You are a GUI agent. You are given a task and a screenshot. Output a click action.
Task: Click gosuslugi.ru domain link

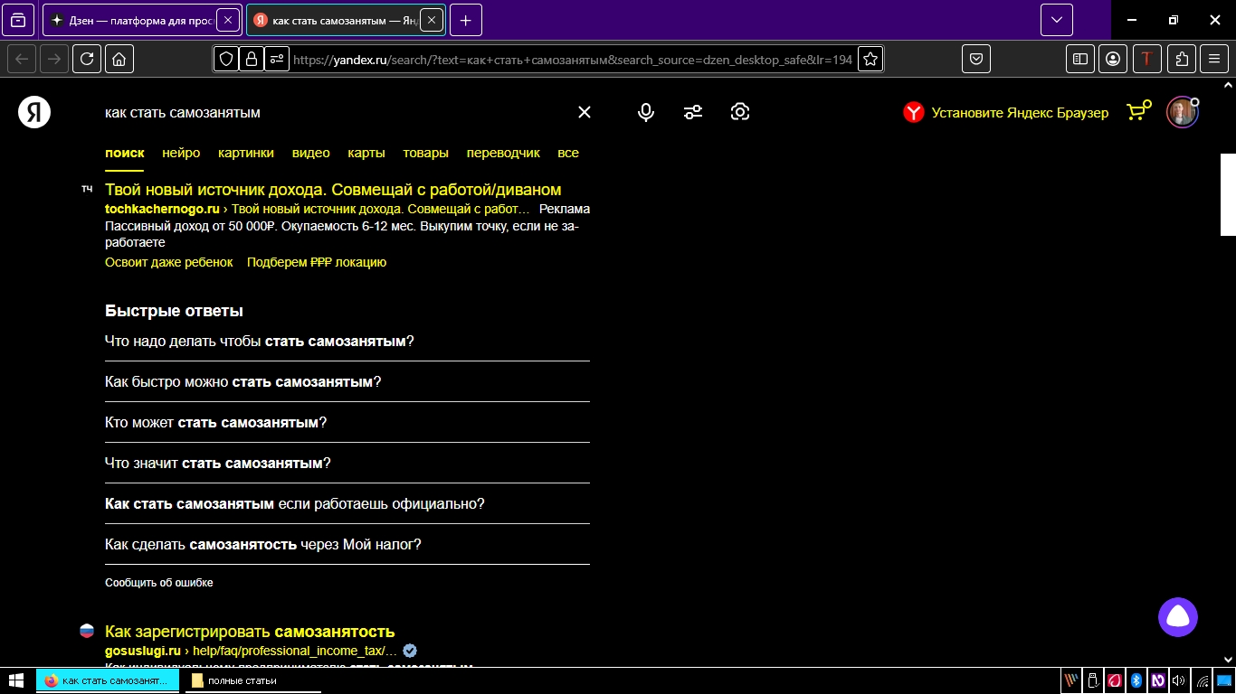click(x=143, y=651)
